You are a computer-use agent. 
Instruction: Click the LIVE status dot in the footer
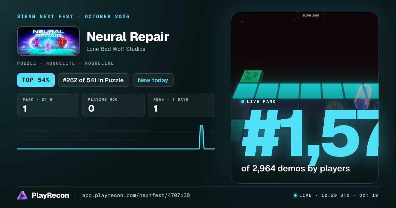click(295, 195)
